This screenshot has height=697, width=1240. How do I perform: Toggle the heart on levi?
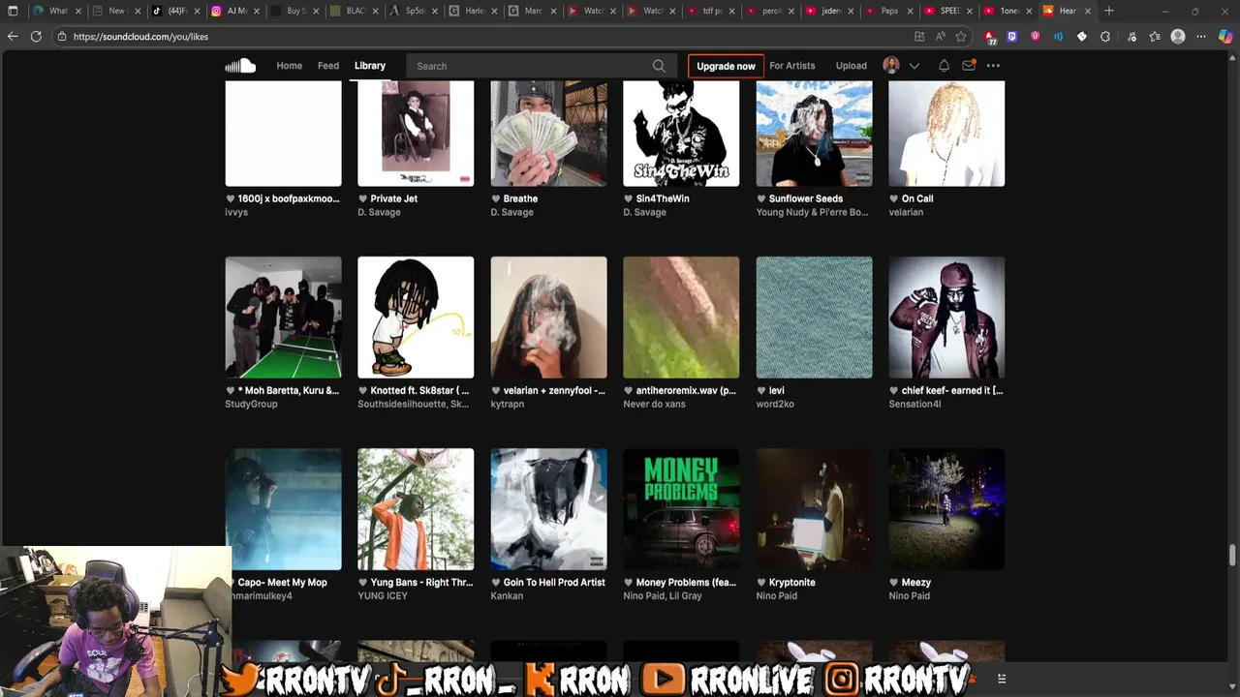point(761,390)
